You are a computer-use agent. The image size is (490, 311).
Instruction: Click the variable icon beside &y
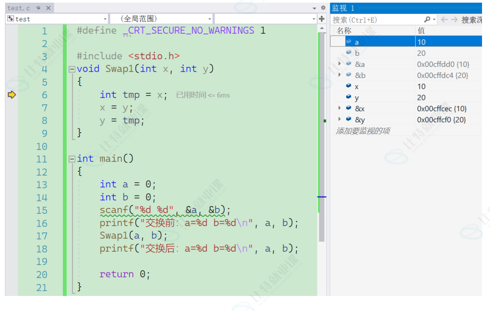coord(349,119)
